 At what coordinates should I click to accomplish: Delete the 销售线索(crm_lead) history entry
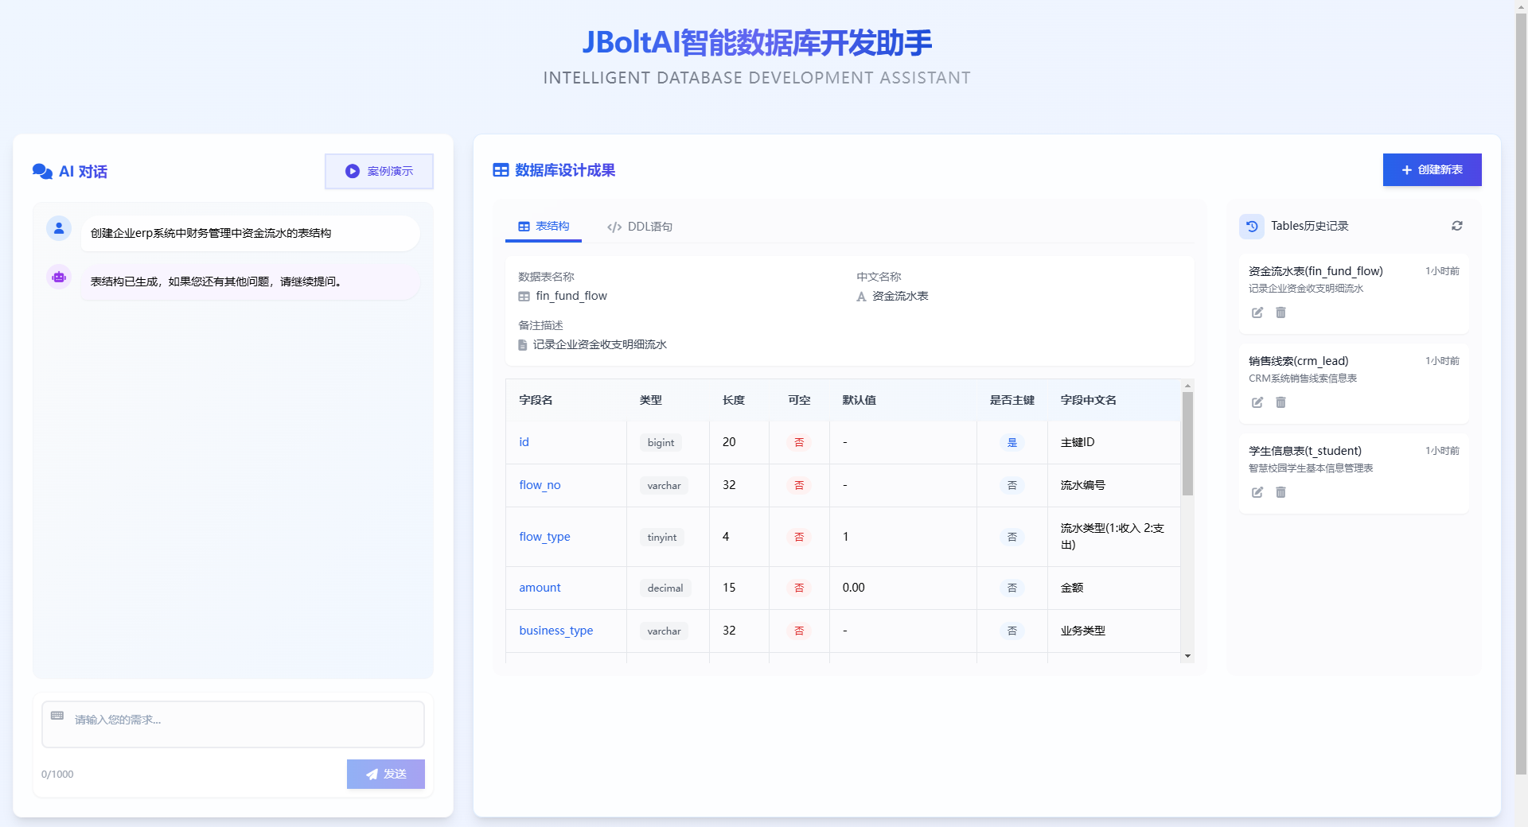[1280, 402]
